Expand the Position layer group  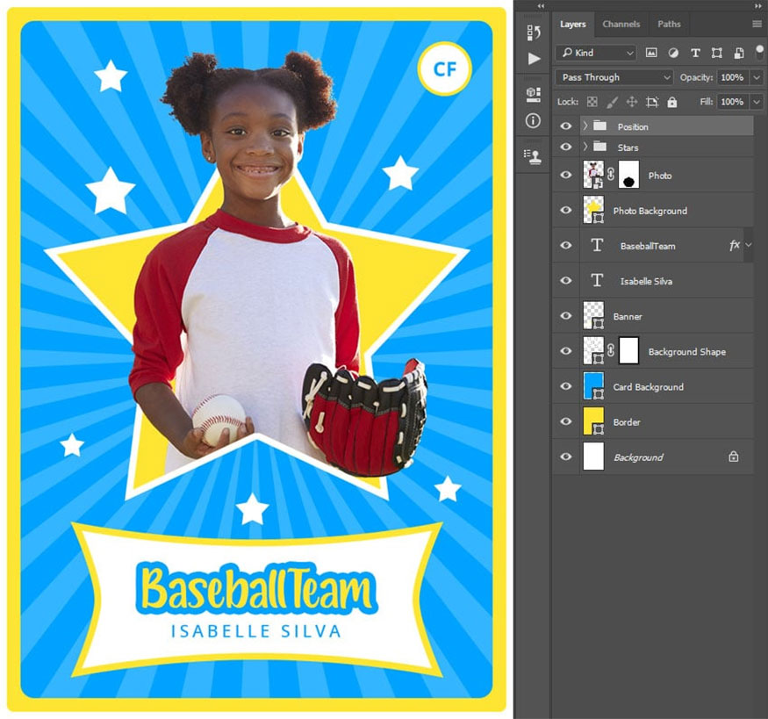pos(585,126)
